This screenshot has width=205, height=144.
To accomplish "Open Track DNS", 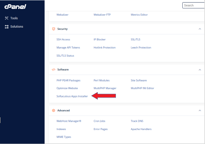I will (137, 121).
